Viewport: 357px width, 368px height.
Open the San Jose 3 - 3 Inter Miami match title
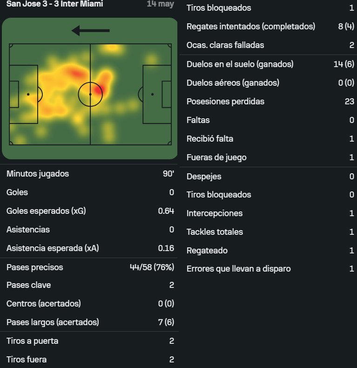coord(54,4)
